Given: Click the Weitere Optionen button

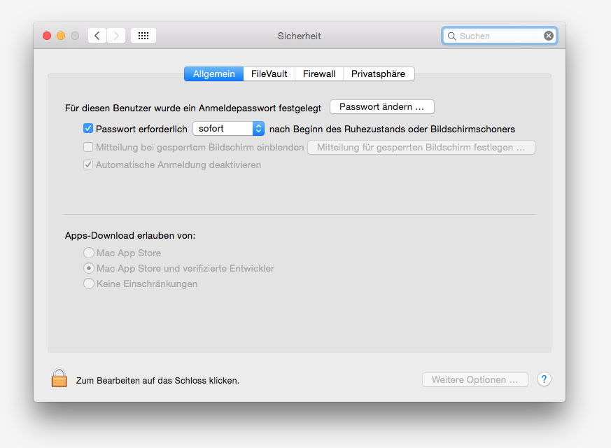Looking at the screenshot, I should point(475,380).
